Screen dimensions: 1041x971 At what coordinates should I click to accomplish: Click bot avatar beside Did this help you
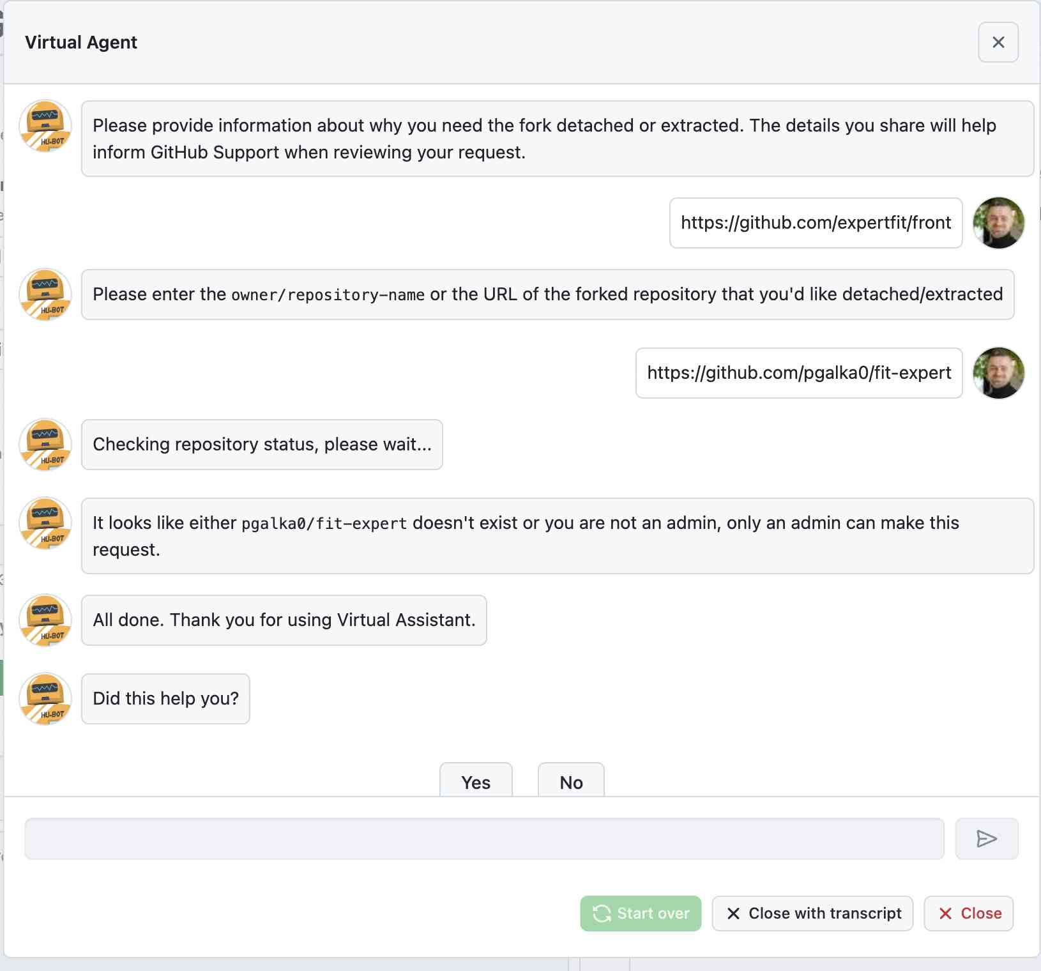(45, 699)
